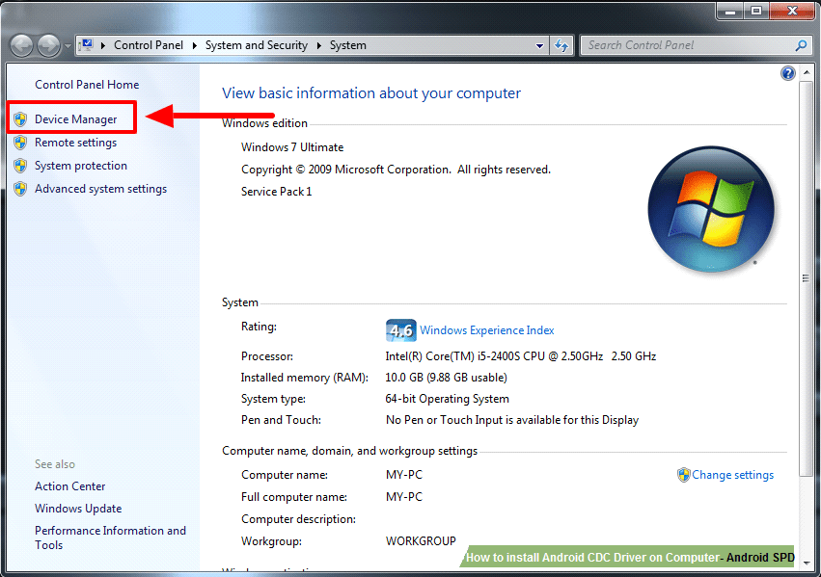Click the computer icon in address bar
The image size is (821, 577).
tap(87, 45)
